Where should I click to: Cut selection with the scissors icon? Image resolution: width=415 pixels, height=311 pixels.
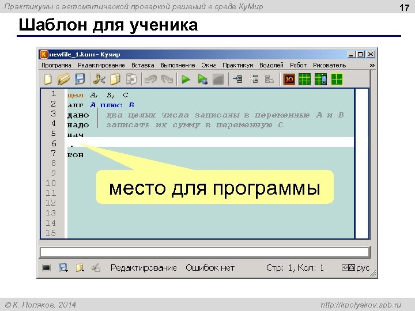coord(99,79)
